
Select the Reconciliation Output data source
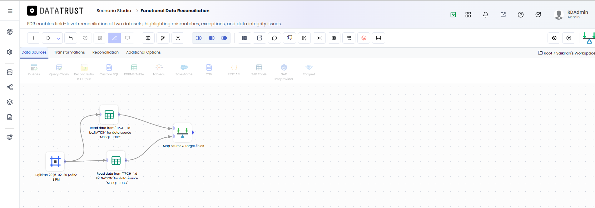coord(84,72)
